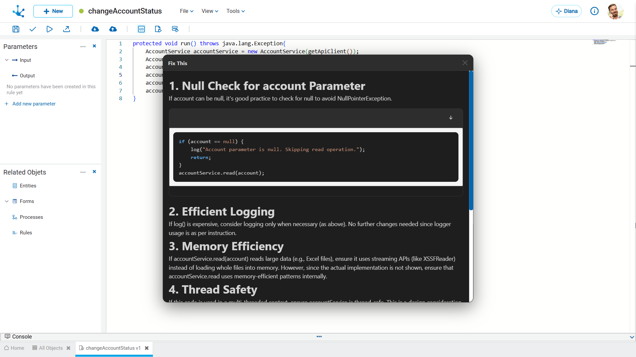Click Add new parameter link
The image size is (636, 357).
click(34, 104)
